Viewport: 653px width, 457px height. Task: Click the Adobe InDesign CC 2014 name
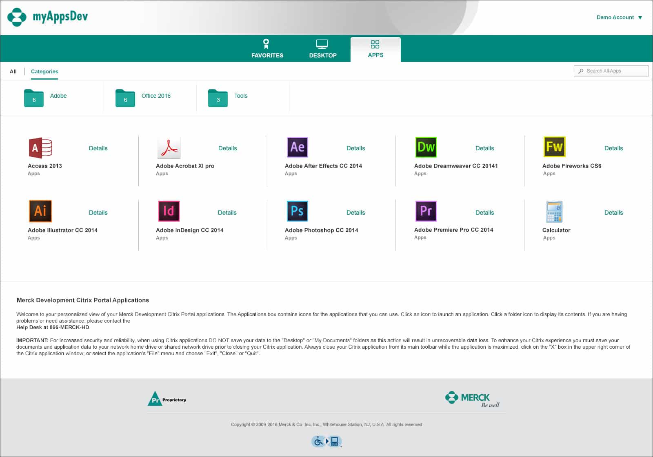(189, 230)
